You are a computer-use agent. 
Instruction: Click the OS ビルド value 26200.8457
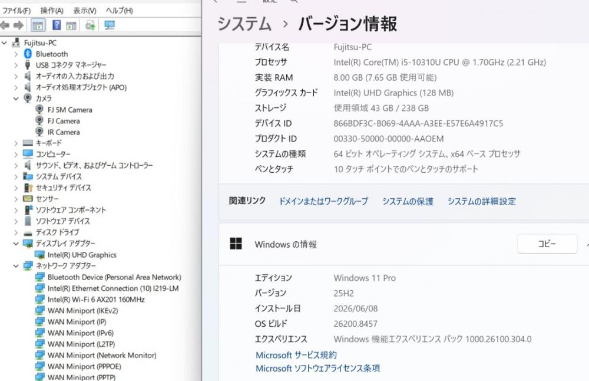coord(355,324)
